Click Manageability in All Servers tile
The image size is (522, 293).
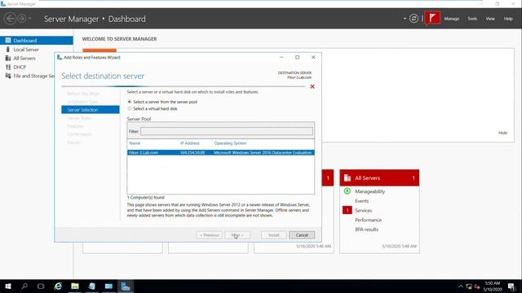point(369,191)
